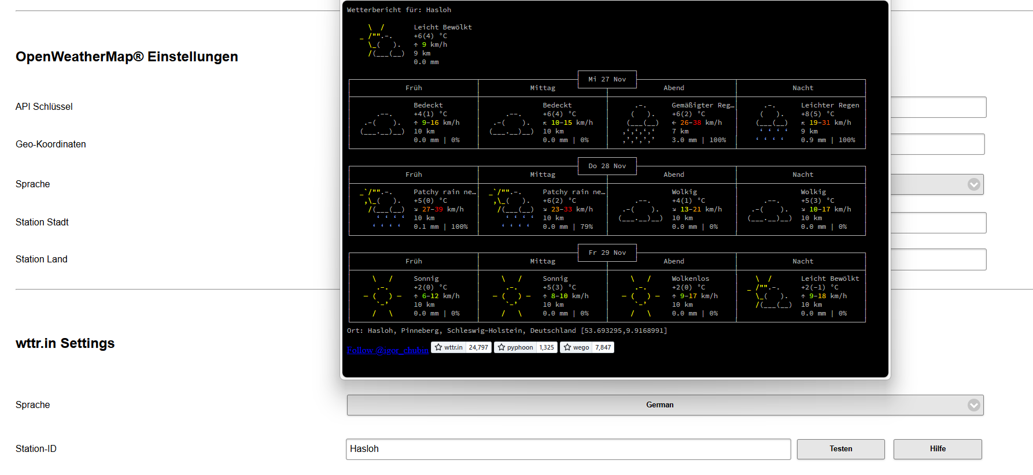Click the Ort: Hasloh, Pinneberg location line
Screen dimensions: 1033x475
pyautogui.click(x=507, y=331)
